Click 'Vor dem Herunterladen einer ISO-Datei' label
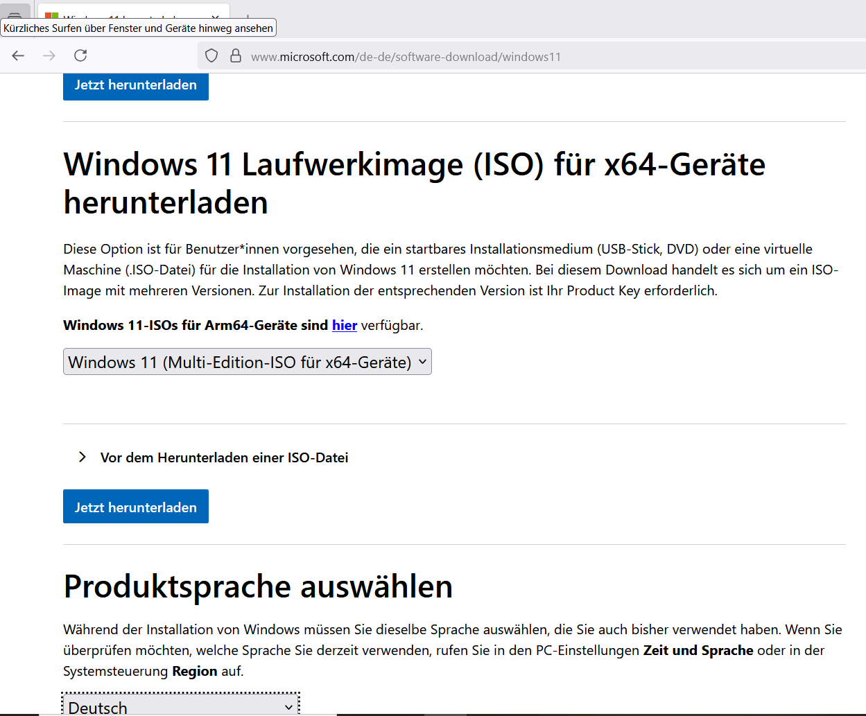 [x=224, y=457]
